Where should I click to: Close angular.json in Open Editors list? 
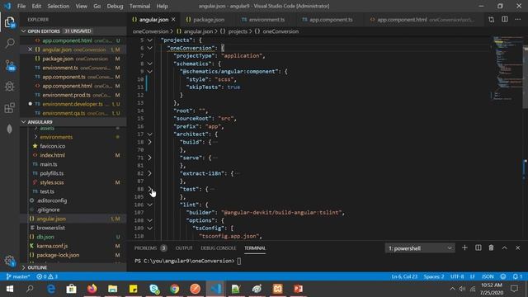pyautogui.click(x=30, y=49)
